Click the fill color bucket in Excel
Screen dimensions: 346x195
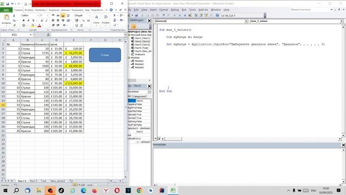coord(32,25)
